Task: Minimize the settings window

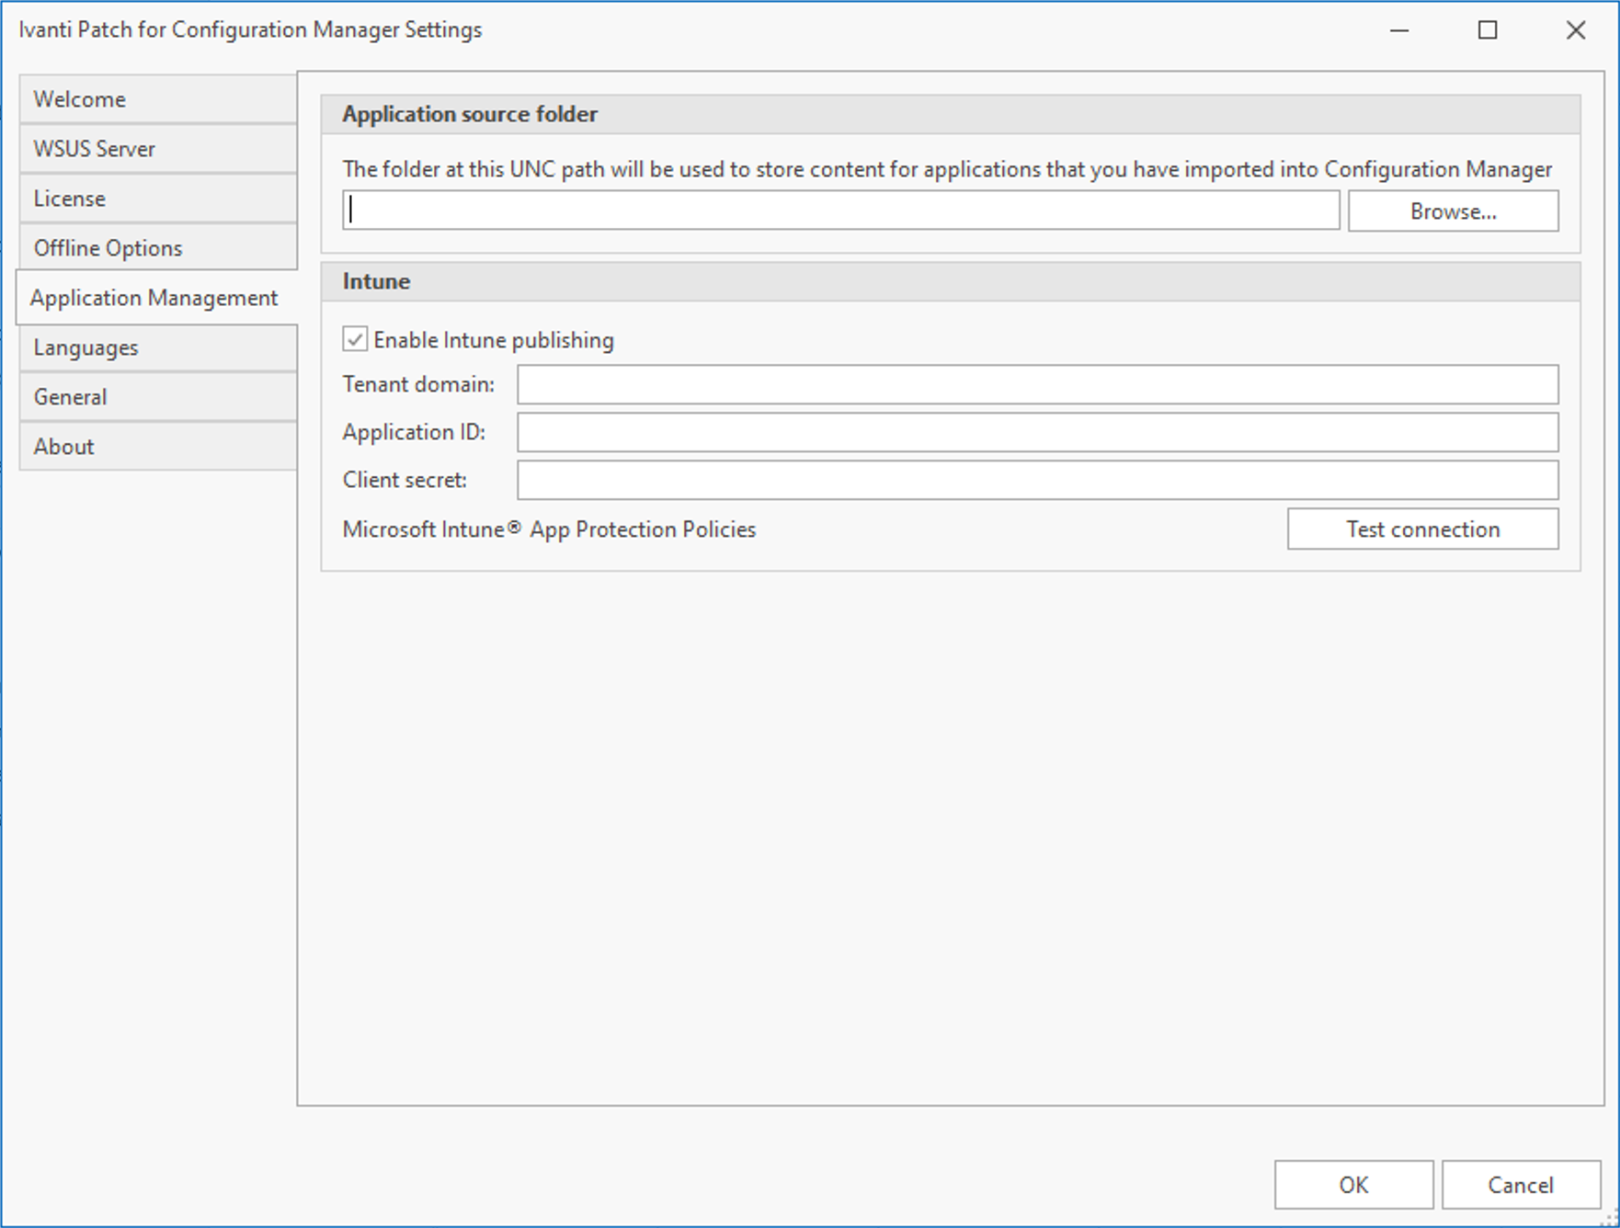Action: pos(1399,30)
